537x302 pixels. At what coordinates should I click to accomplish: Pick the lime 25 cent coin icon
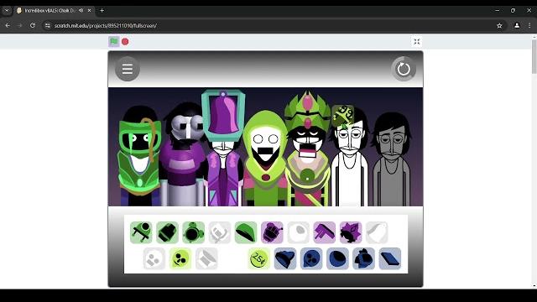259,258
